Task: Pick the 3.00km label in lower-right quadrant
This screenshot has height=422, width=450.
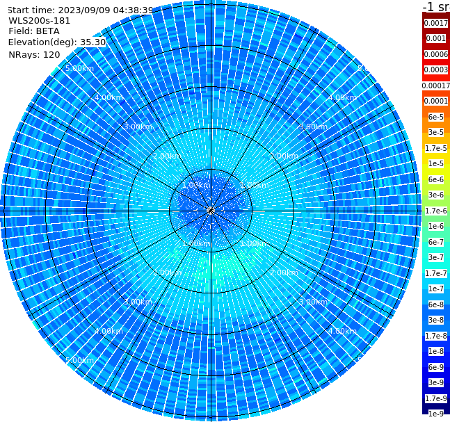Action: (313, 302)
